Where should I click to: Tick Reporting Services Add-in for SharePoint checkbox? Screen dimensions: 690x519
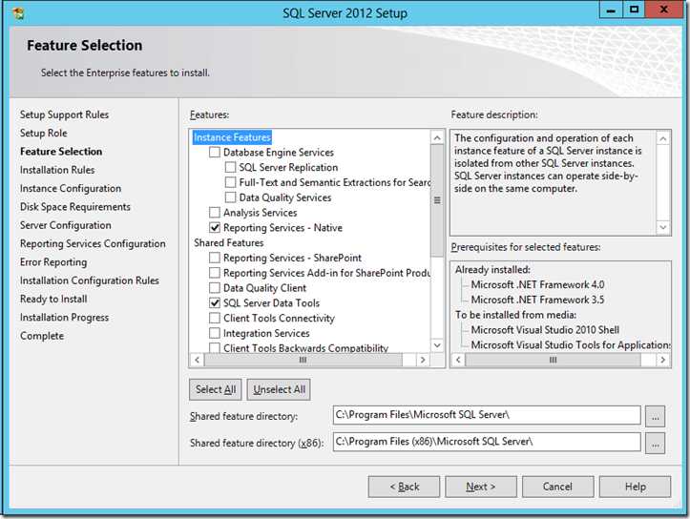pos(215,273)
